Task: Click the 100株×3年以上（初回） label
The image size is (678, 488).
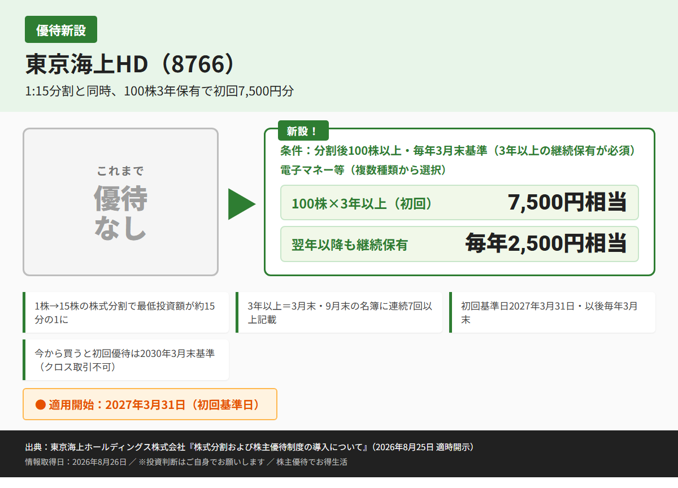Action: 362,203
